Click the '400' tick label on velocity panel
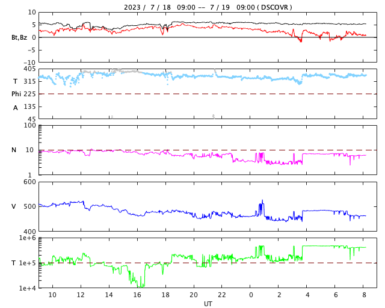 (29, 232)
